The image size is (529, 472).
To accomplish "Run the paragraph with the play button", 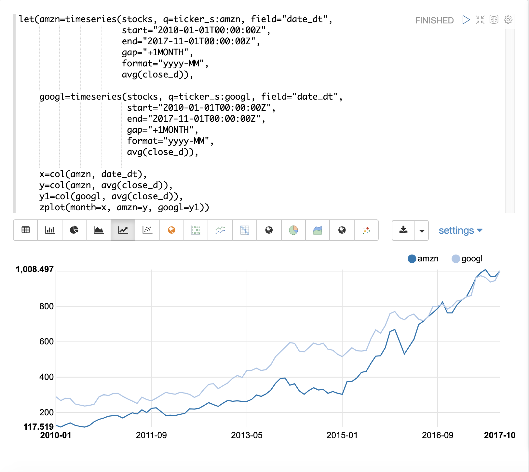I will point(466,20).
